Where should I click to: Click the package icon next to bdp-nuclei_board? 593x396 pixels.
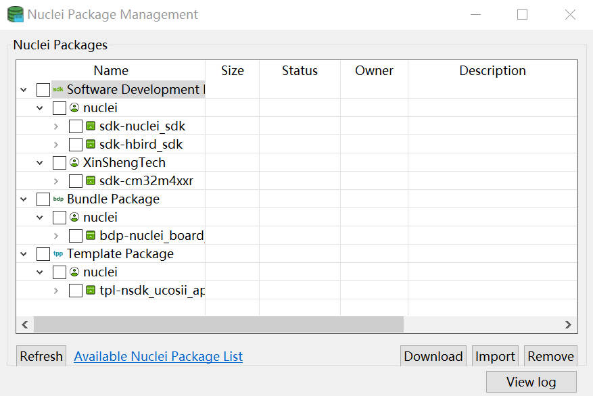pos(91,235)
